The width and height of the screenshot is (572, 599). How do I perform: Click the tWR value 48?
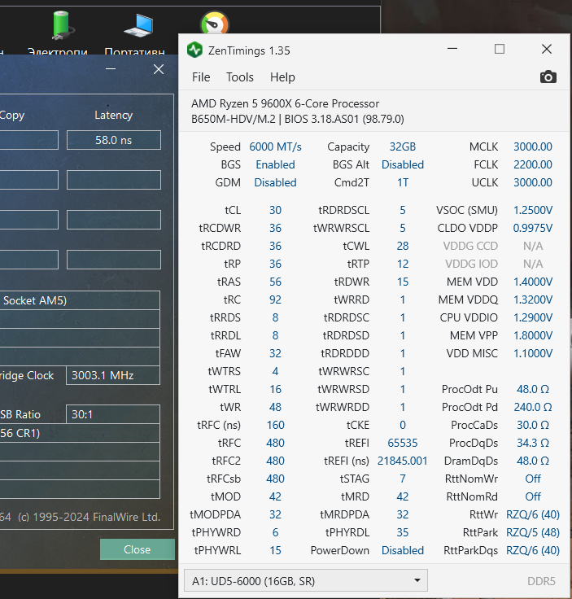click(x=275, y=407)
